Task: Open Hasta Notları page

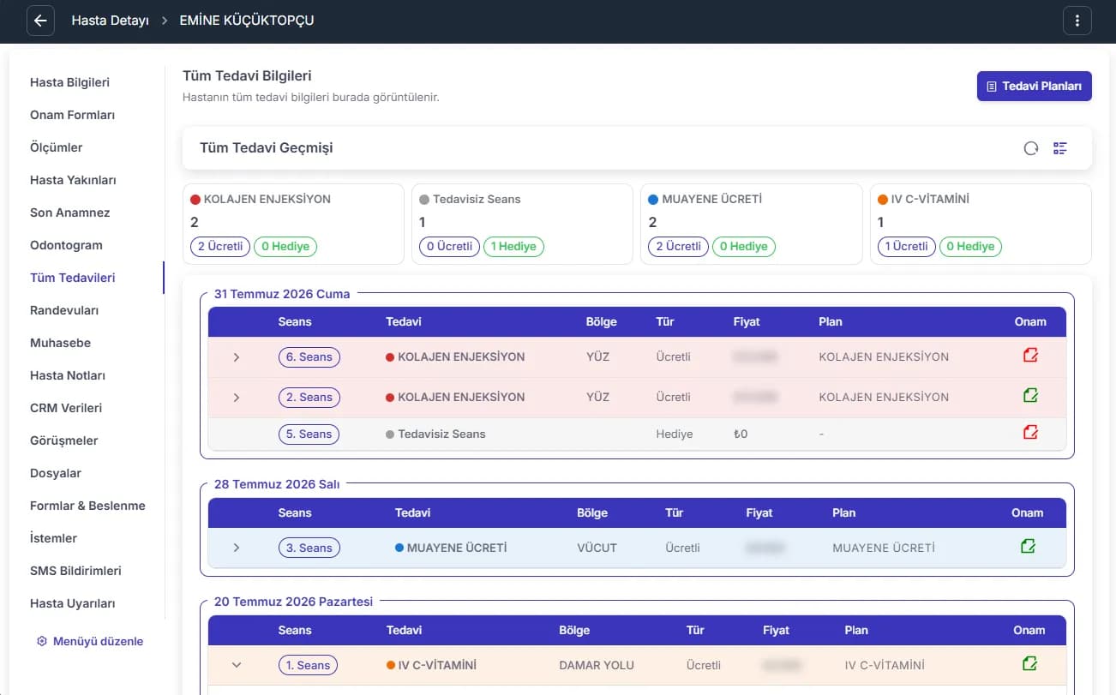Action: click(x=68, y=375)
